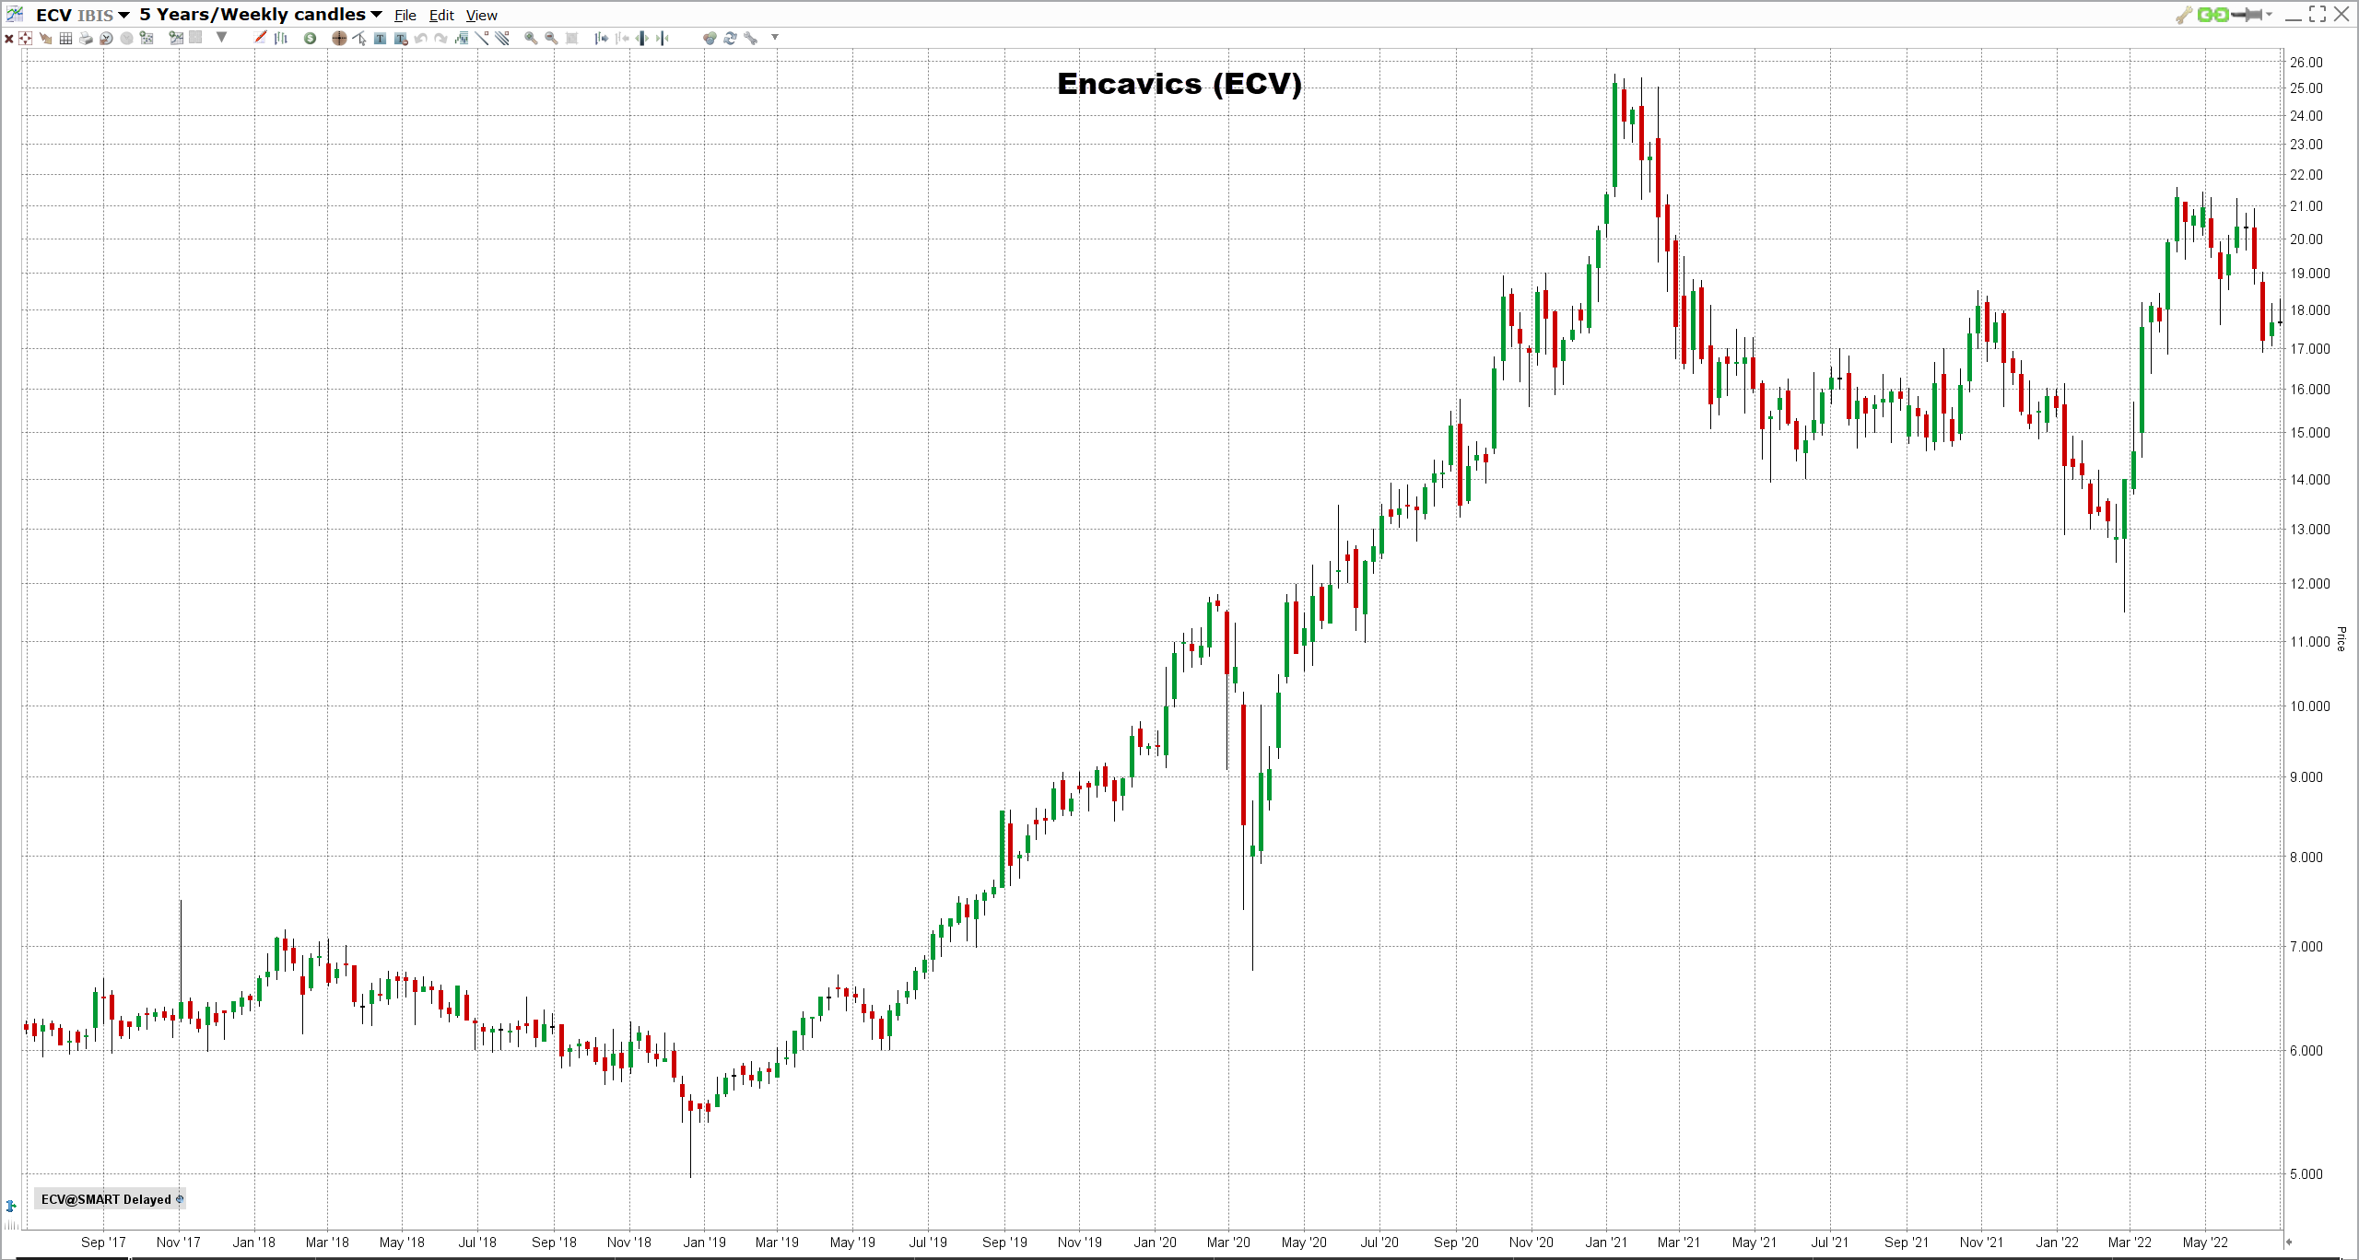Click the chart window icon in the title bar
Image resolution: width=2359 pixels, height=1260 pixels.
point(15,14)
